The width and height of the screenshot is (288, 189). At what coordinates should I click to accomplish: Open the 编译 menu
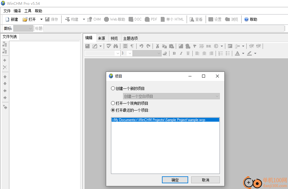coord(17,11)
